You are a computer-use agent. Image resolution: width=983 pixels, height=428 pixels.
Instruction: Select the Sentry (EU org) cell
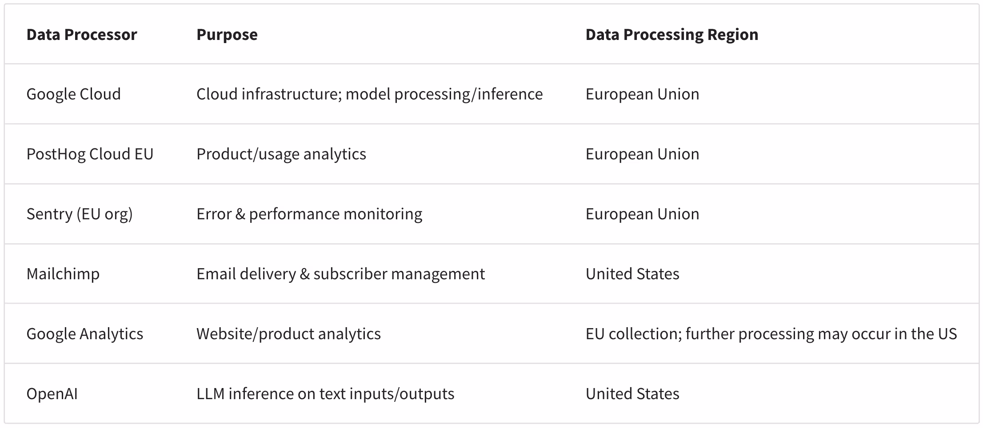click(80, 214)
